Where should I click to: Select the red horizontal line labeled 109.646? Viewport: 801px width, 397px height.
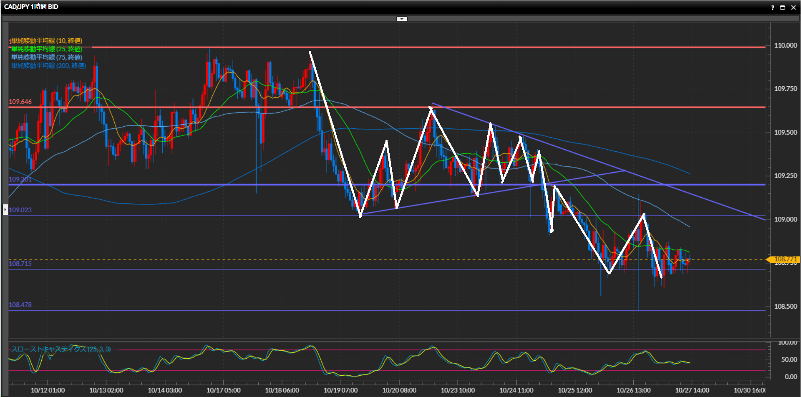pyautogui.click(x=20, y=102)
